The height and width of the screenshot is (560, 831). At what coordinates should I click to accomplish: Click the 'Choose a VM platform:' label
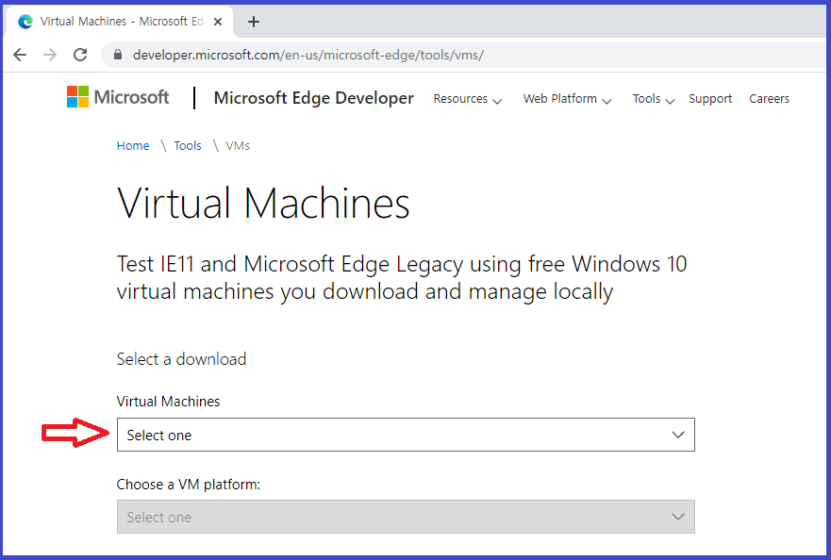pyautogui.click(x=188, y=485)
